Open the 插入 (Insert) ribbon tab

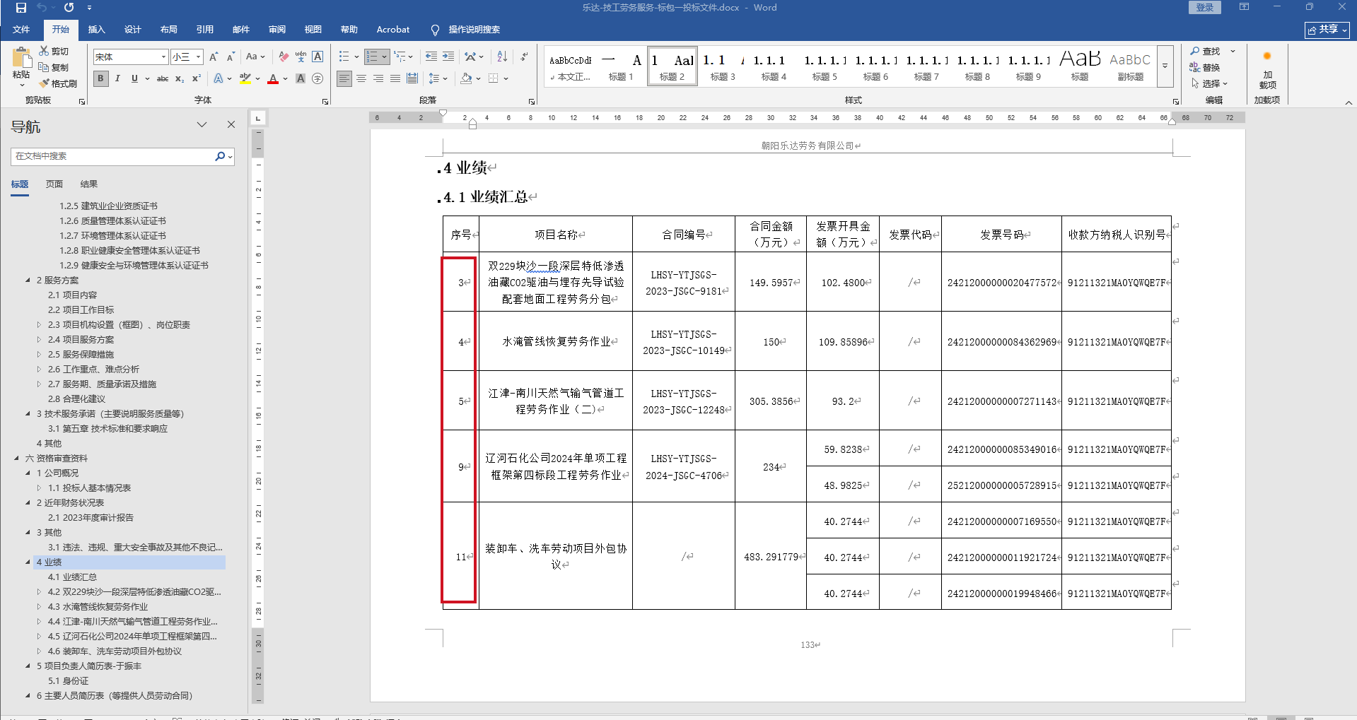point(96,30)
